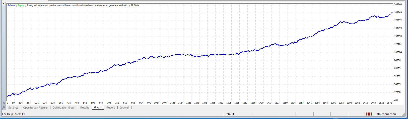
Task: Close the Tester panel with X
Action: (x=3, y=3)
